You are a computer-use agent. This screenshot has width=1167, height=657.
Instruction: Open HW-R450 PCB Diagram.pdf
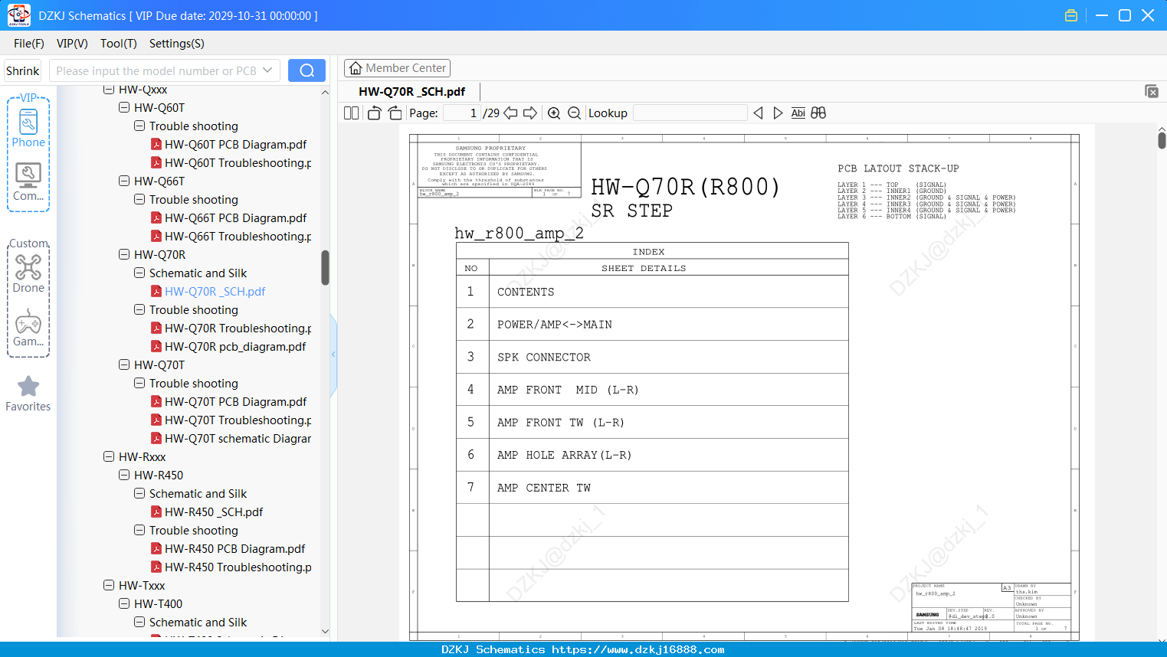(228, 549)
